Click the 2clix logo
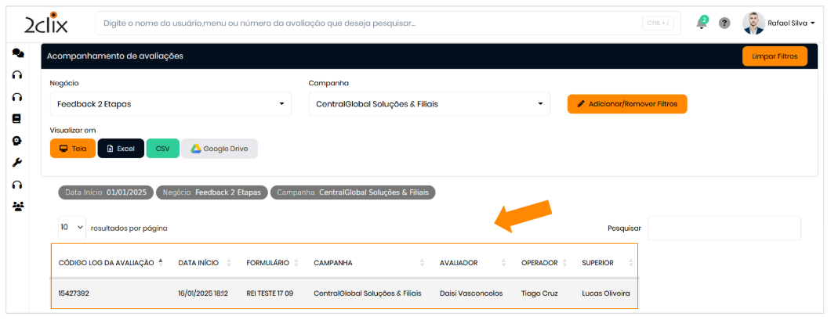 tap(45, 23)
